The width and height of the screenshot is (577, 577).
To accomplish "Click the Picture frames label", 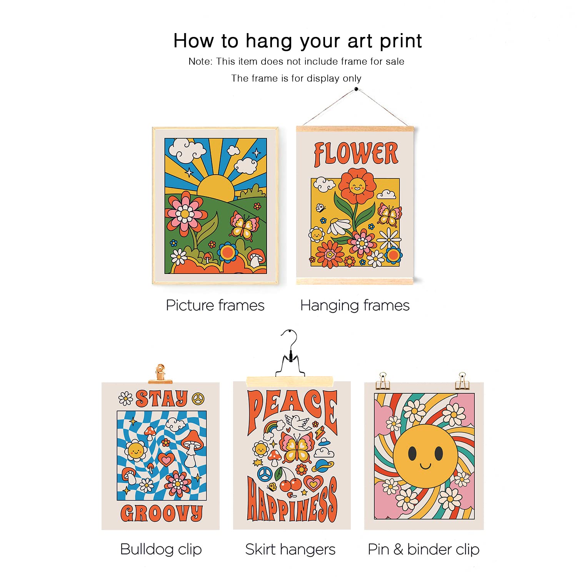I will point(215,305).
